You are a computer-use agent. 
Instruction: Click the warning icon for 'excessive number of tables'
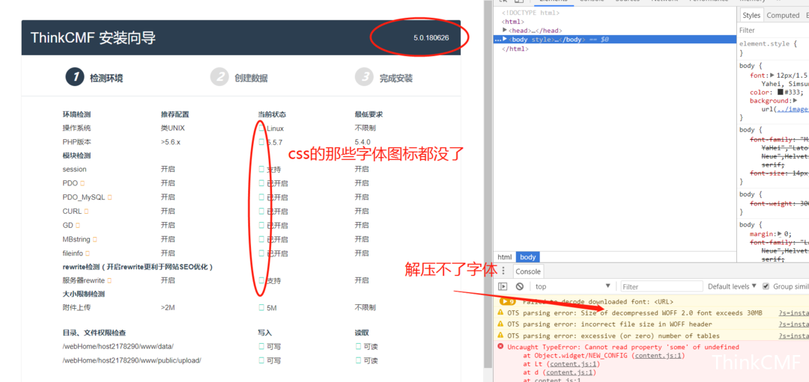pyautogui.click(x=500, y=336)
